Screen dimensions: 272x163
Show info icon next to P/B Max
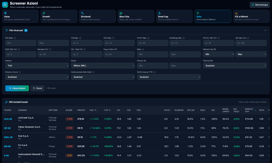(80, 38)
